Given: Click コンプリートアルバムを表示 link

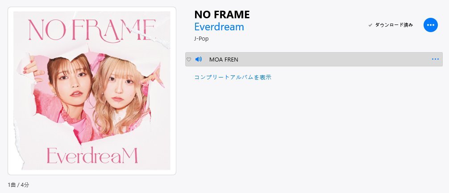Looking at the screenshot, I should coord(233,77).
